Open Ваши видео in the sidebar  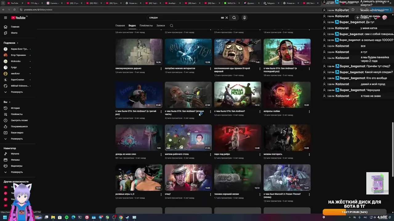click(18, 133)
